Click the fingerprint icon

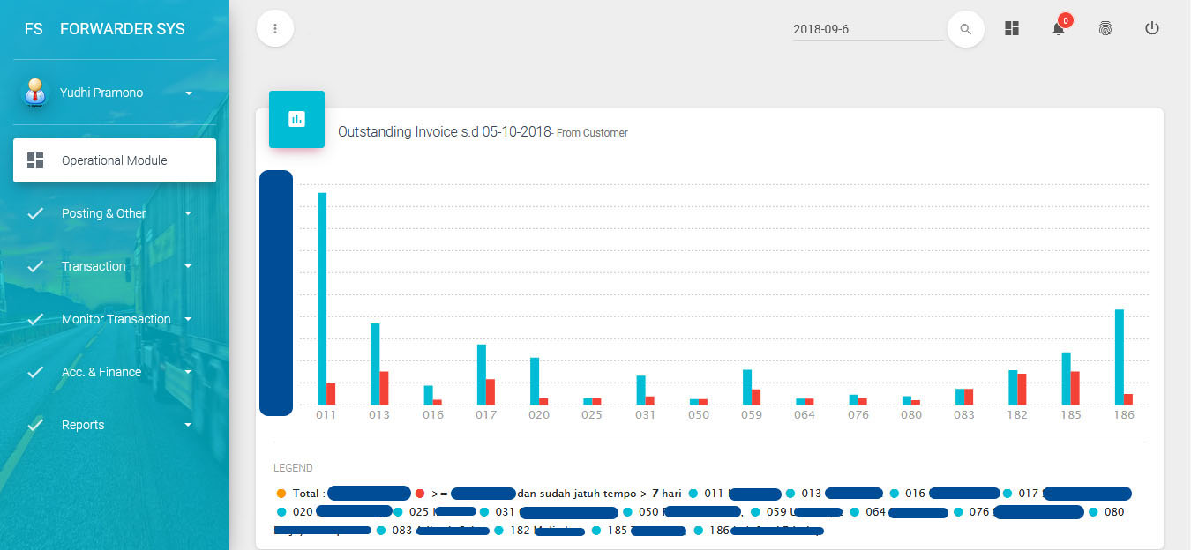click(1105, 28)
